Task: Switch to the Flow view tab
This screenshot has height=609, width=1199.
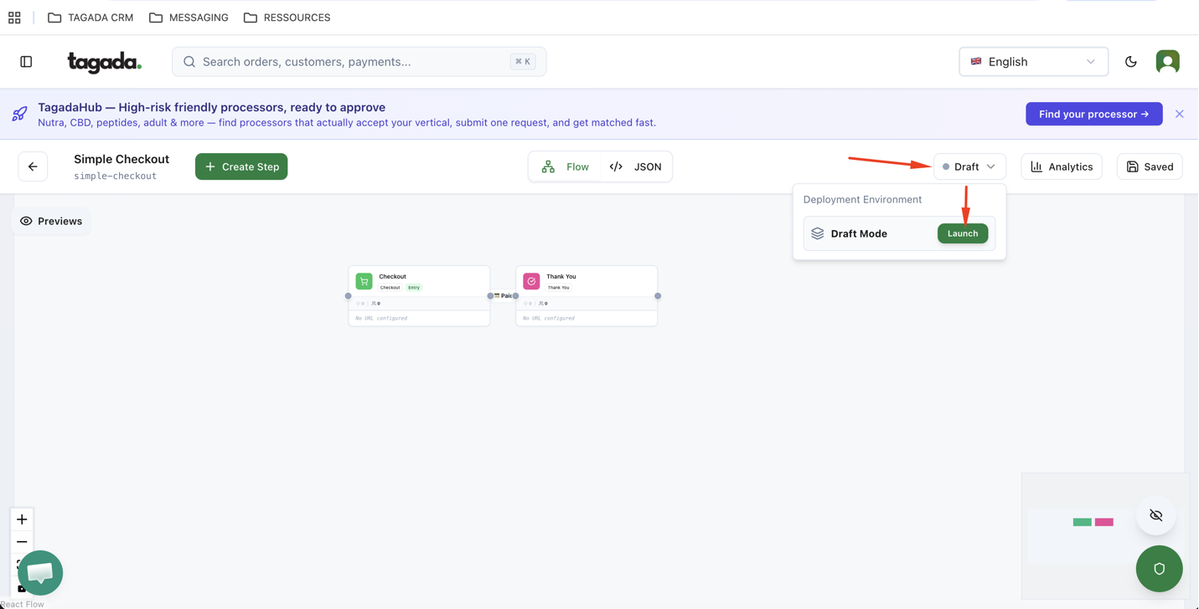Action: point(566,166)
